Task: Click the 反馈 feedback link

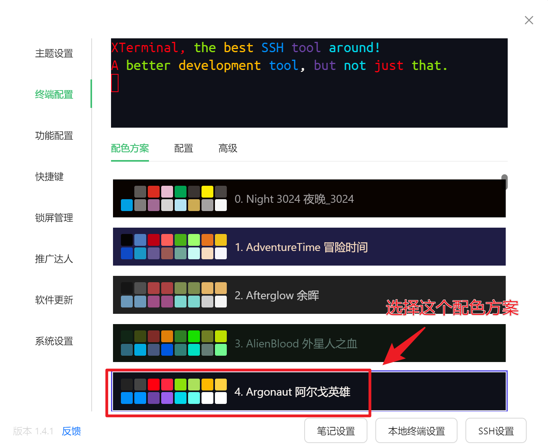Action: [71, 431]
